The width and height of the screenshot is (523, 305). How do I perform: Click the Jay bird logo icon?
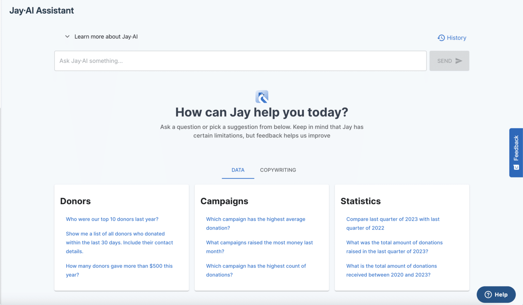(262, 97)
